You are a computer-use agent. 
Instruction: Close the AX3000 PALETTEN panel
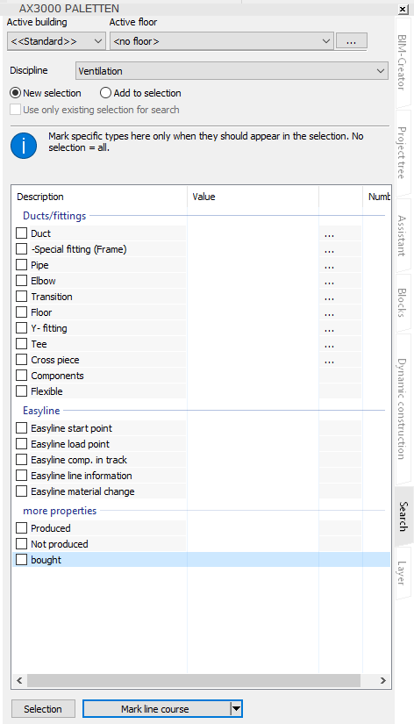coord(403,10)
